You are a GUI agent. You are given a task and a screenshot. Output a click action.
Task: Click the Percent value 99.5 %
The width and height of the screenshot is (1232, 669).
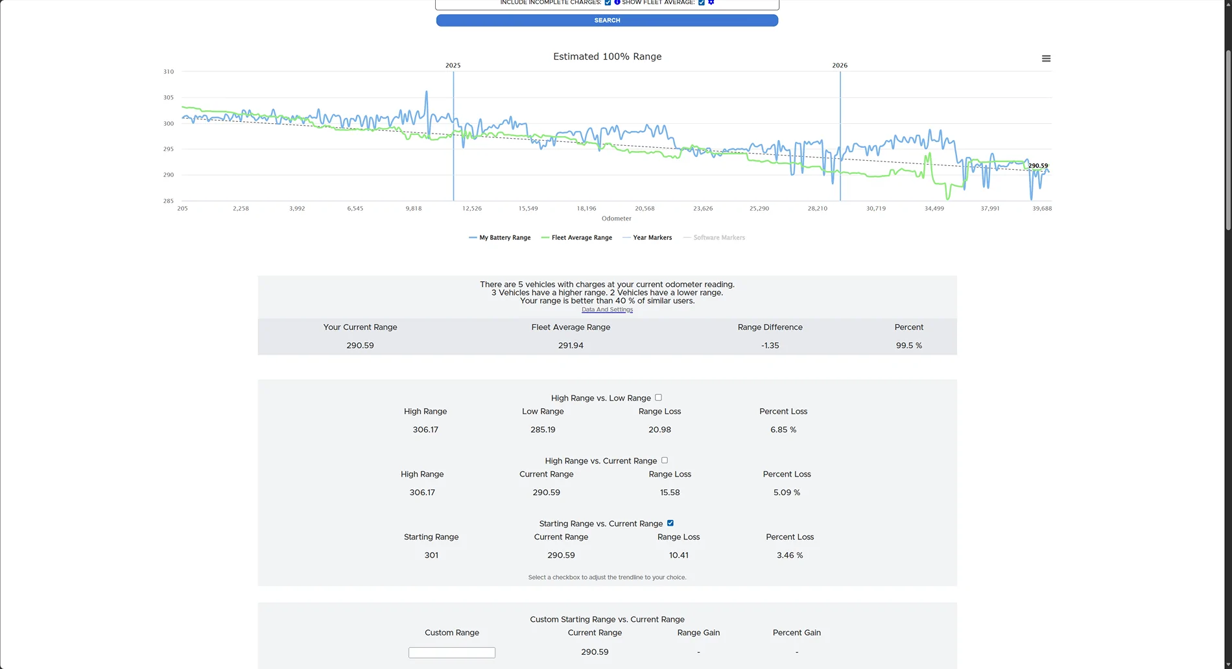tap(909, 346)
